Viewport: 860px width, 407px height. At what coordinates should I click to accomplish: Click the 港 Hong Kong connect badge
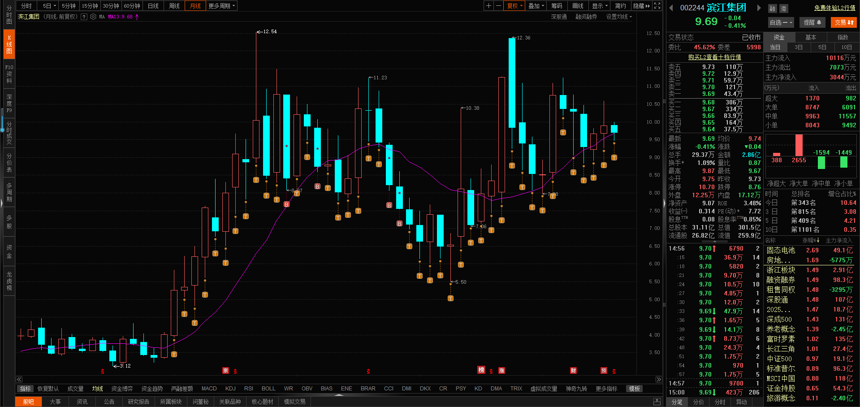(x=783, y=9)
